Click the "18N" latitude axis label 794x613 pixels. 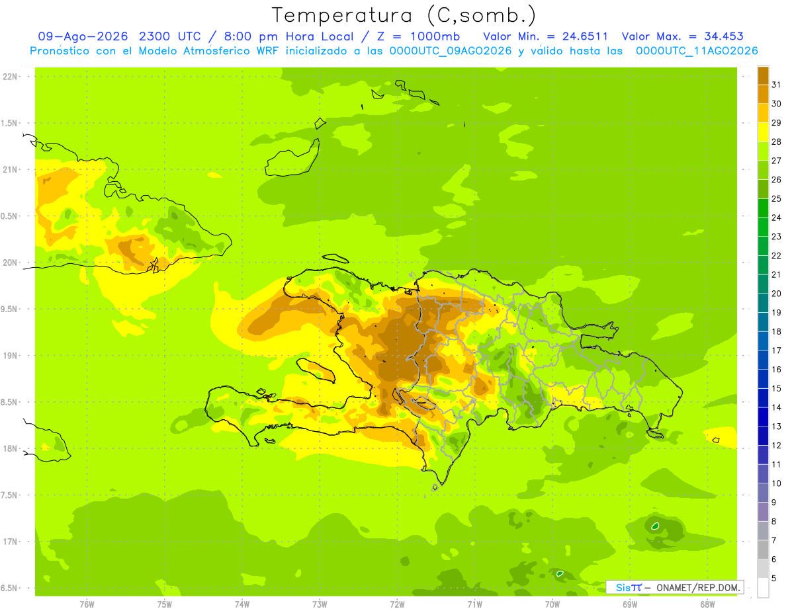pyautogui.click(x=11, y=449)
